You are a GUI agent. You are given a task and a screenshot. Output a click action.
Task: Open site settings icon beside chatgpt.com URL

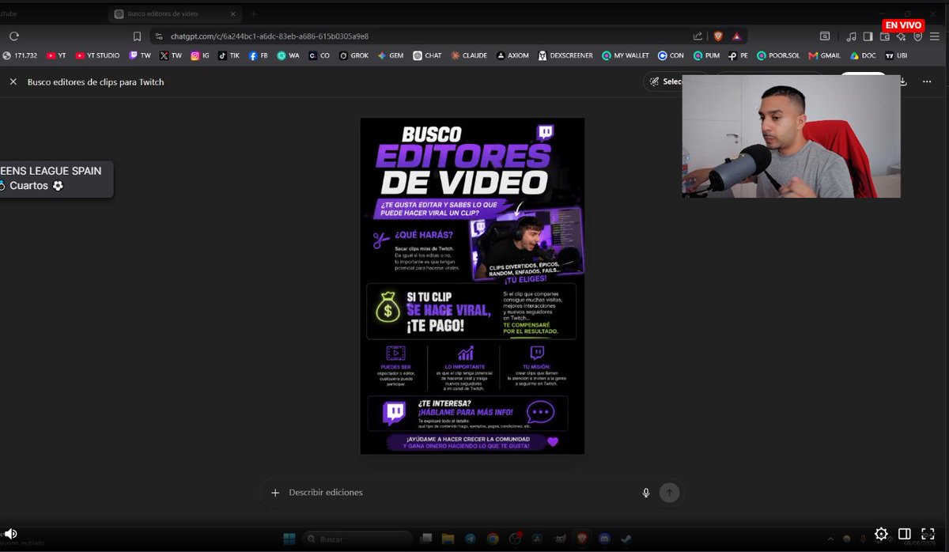[158, 36]
